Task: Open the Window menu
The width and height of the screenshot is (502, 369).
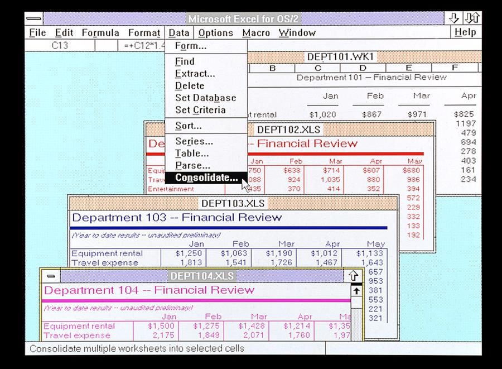Action: tap(297, 32)
